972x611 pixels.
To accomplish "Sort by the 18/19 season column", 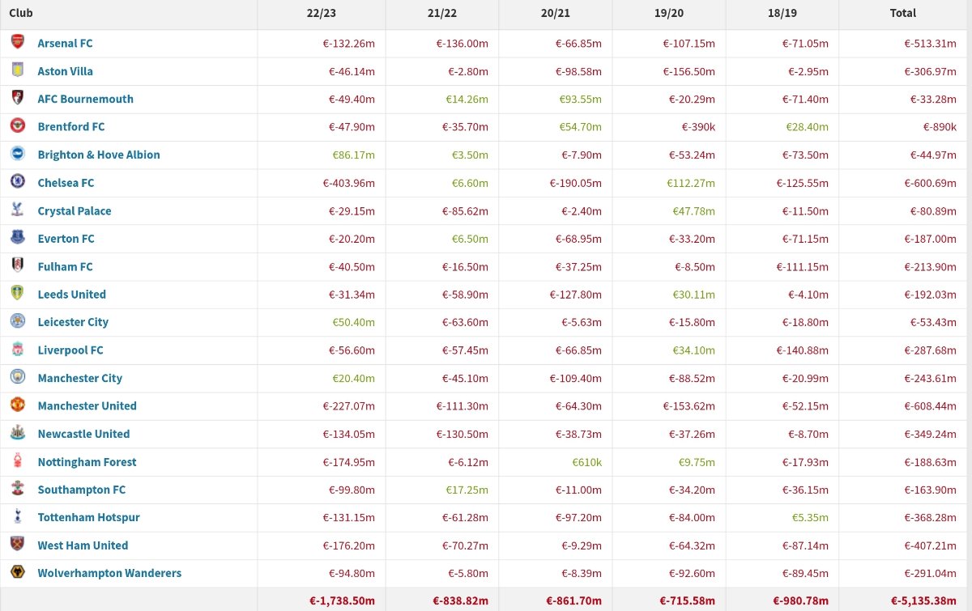I will [782, 13].
